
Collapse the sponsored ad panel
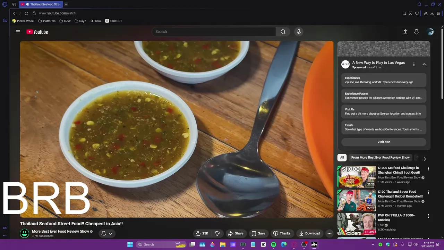(424, 64)
